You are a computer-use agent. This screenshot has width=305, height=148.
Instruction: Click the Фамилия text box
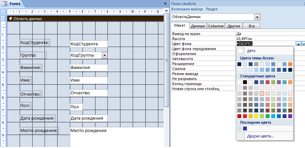pyautogui.click(x=89, y=68)
